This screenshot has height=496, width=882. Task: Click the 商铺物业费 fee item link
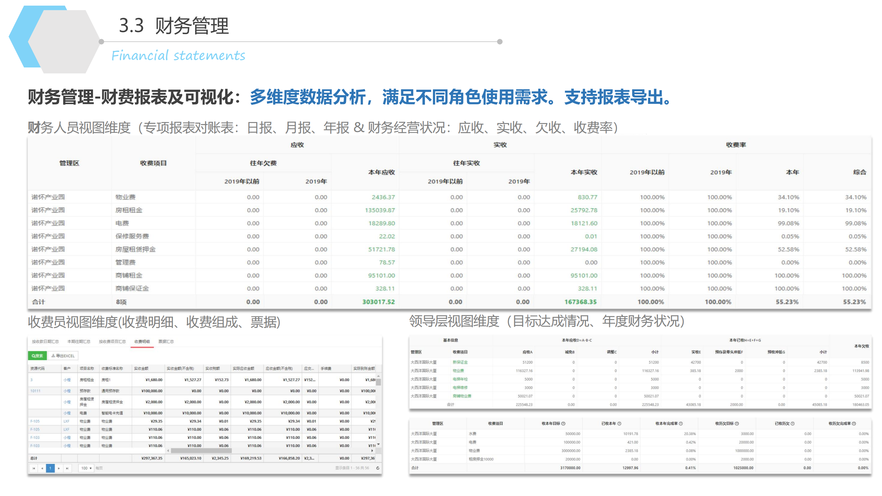[462, 396]
